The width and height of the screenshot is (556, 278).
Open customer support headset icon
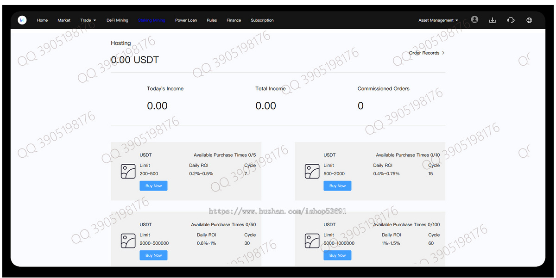511,20
